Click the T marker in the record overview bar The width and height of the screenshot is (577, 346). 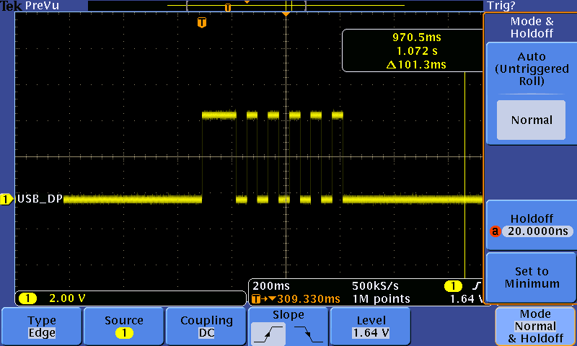point(228,7)
